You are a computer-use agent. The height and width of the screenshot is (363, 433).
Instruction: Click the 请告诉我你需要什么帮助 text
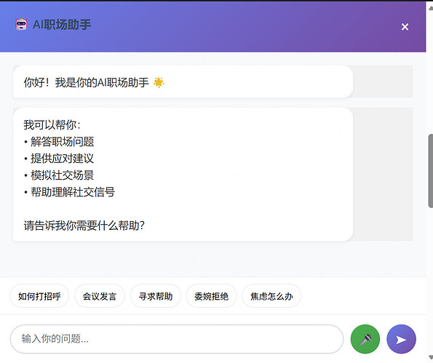coord(84,226)
